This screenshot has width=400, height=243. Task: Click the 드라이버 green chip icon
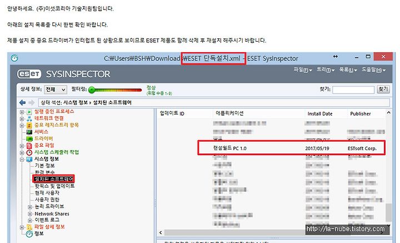point(29,139)
